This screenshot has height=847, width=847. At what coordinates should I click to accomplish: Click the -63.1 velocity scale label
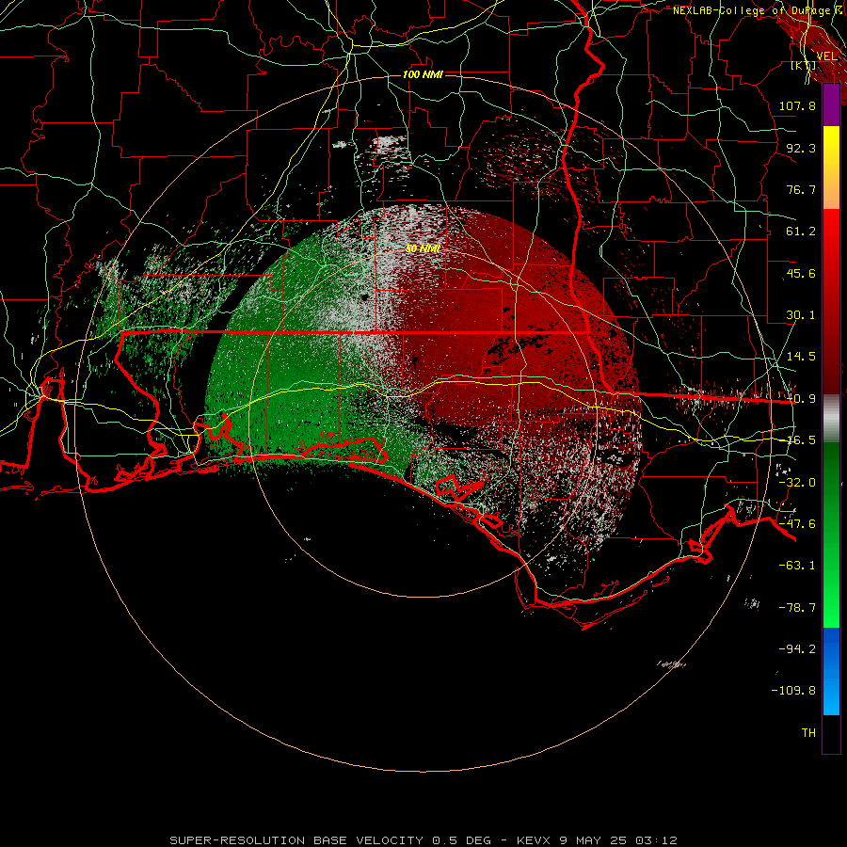pos(797,566)
